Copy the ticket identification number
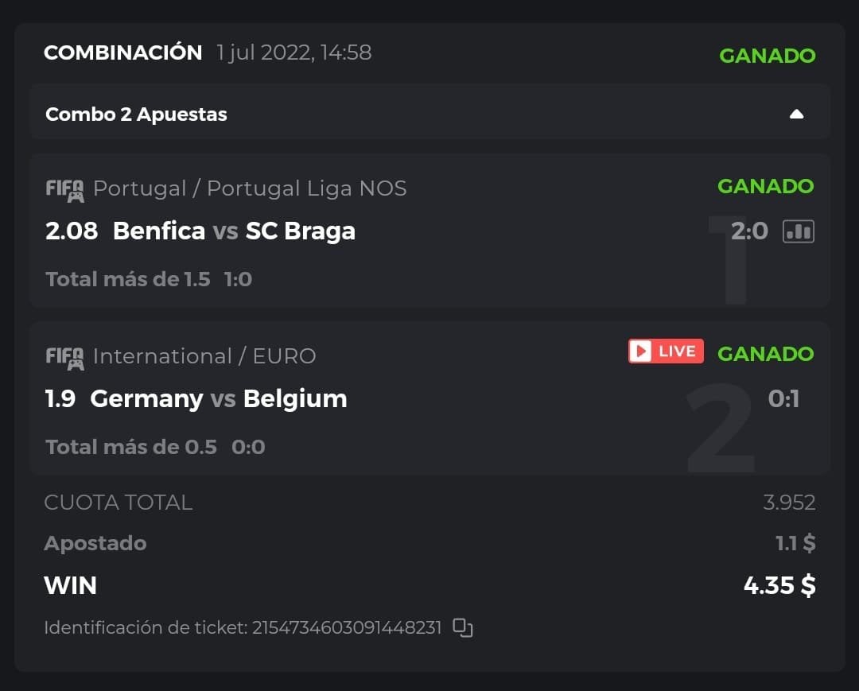Image resolution: width=859 pixels, height=691 pixels. (463, 627)
